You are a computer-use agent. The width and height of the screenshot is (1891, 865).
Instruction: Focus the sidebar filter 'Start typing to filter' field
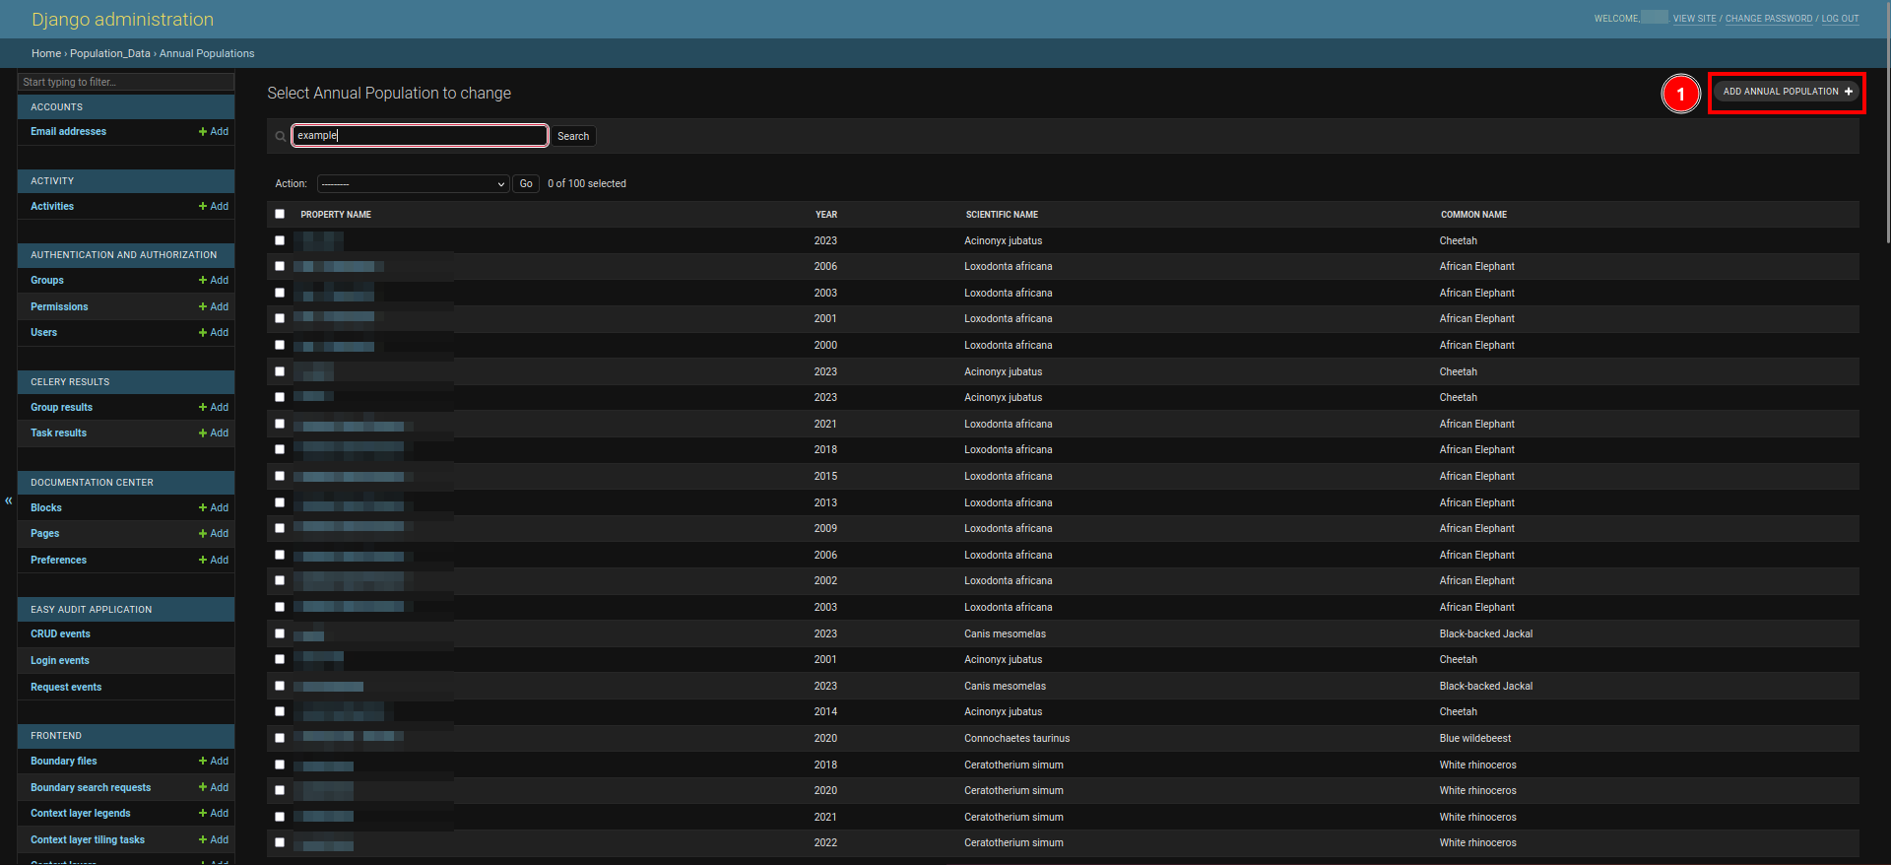tap(126, 82)
